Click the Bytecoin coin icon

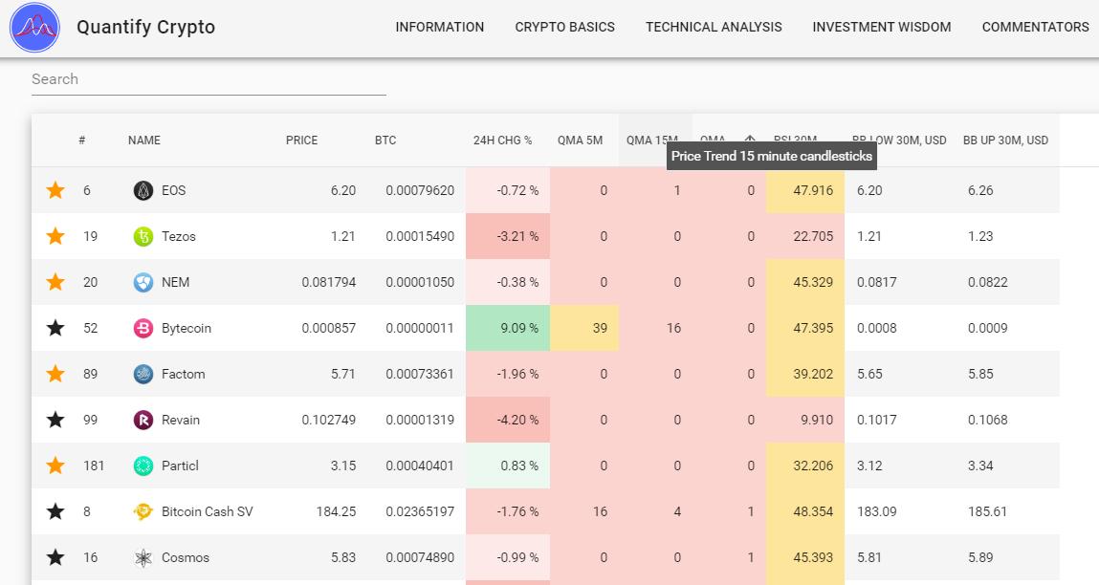tap(143, 328)
